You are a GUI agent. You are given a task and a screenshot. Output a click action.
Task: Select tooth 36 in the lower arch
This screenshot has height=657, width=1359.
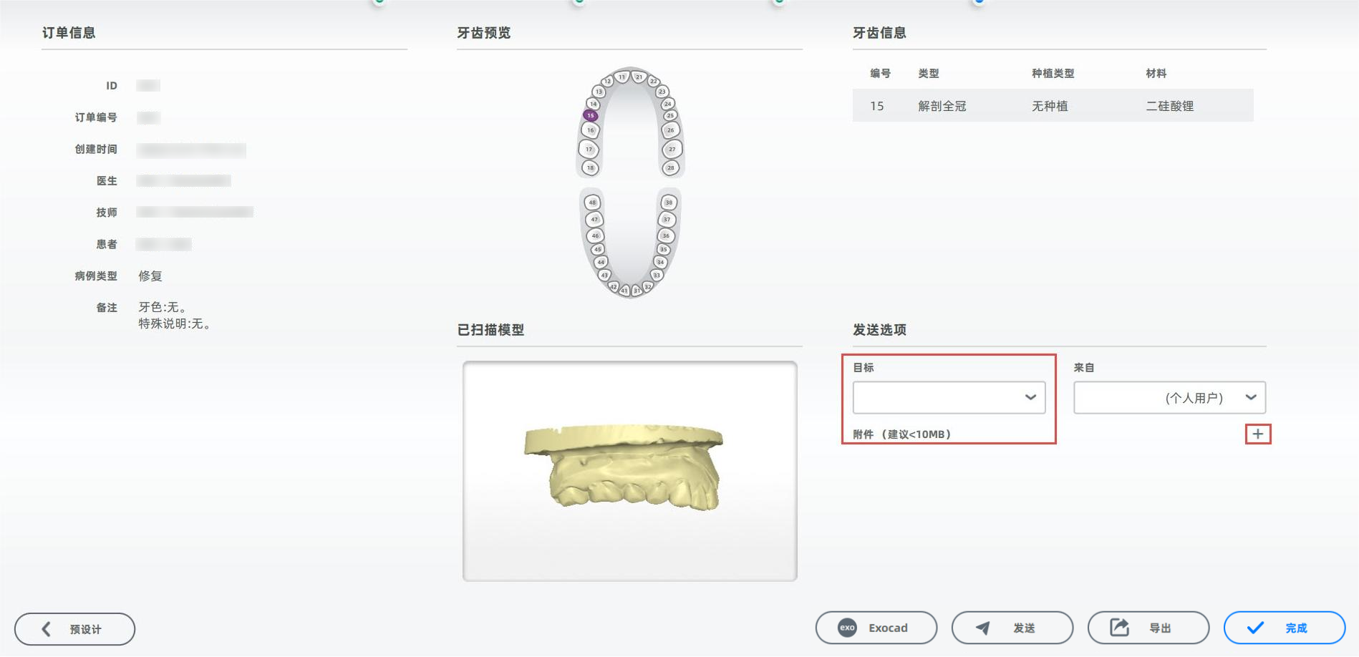coord(666,235)
